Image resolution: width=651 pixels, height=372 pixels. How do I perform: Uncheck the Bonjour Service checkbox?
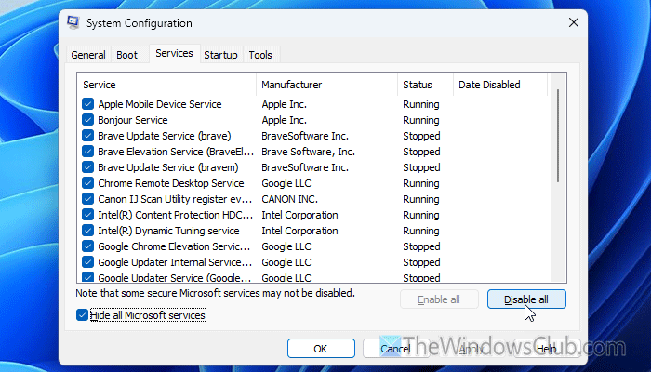tap(87, 120)
